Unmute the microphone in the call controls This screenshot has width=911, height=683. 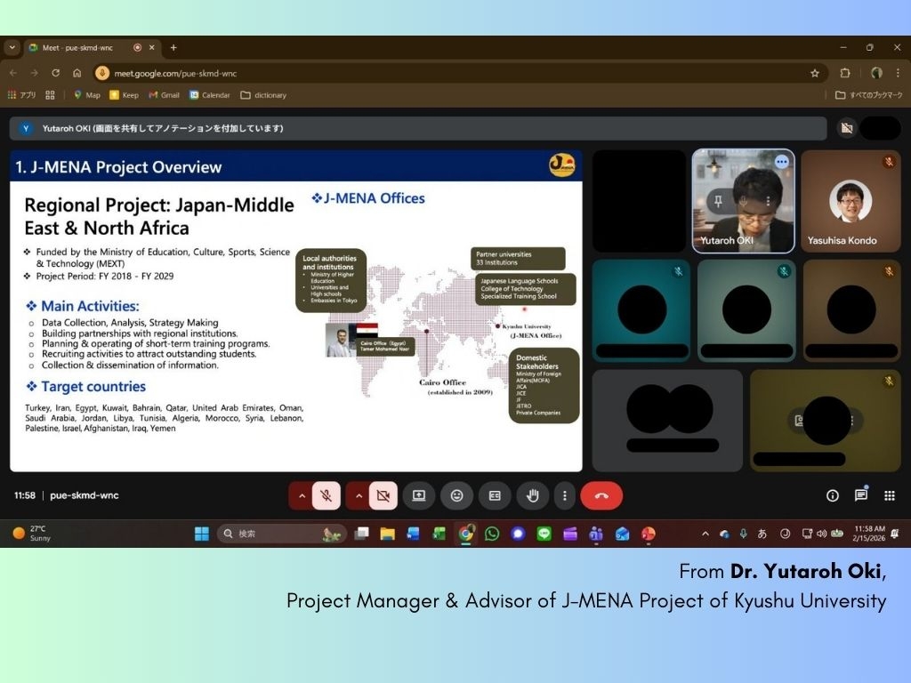tap(326, 495)
